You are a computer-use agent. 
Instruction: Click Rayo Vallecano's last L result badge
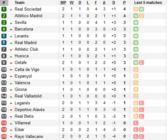coord(142,136)
